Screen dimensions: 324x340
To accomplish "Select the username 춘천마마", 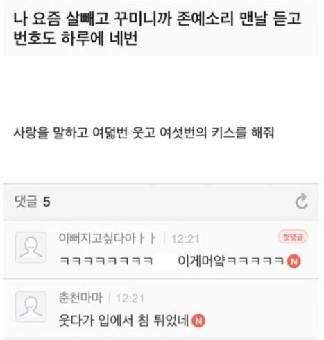I will [80, 298].
